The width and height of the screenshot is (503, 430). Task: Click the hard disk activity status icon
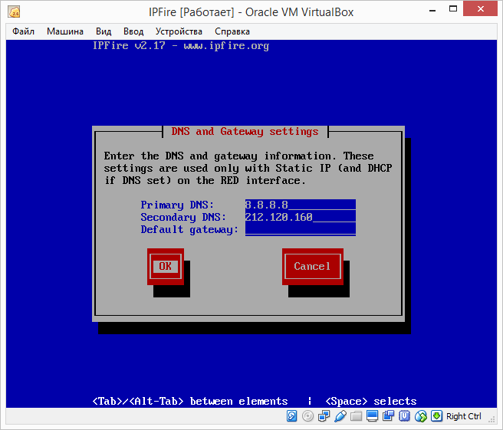pos(291,416)
